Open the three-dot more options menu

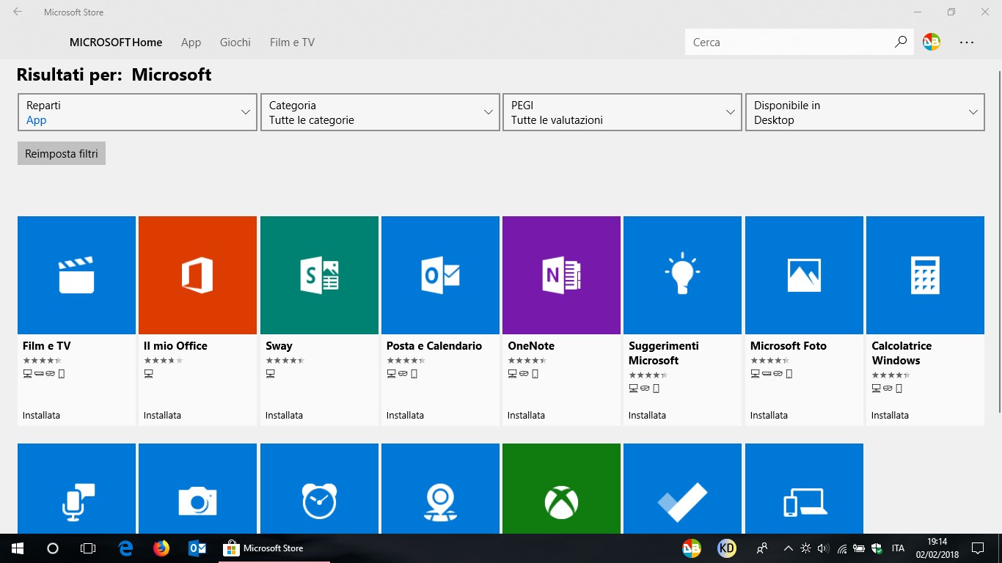[967, 43]
